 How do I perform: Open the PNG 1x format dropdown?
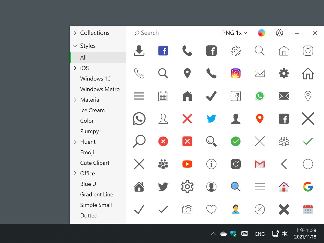[235, 33]
